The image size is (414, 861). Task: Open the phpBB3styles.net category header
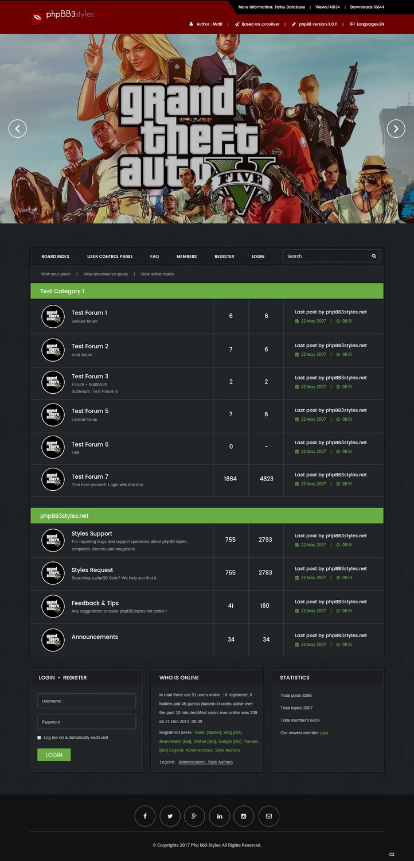(x=207, y=516)
